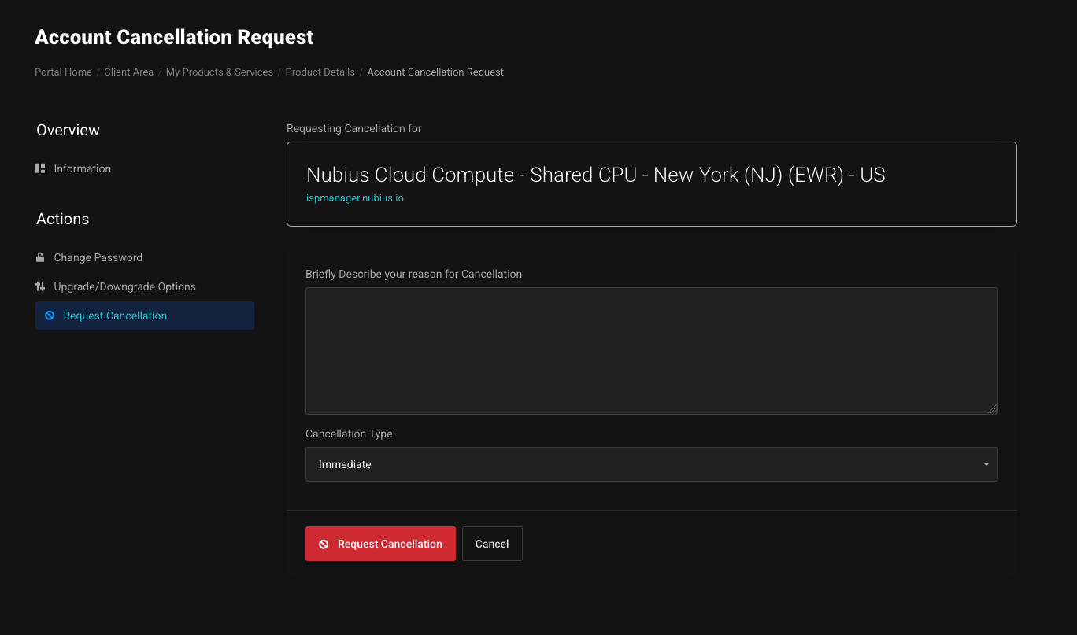This screenshot has height=635, width=1077.
Task: Navigate to Client Area breadcrumb
Action: [x=128, y=72]
